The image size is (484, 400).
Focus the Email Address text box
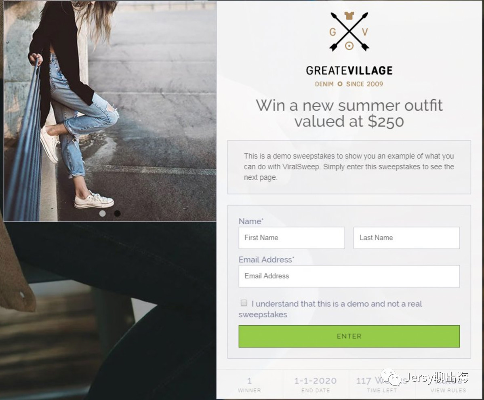pos(349,276)
